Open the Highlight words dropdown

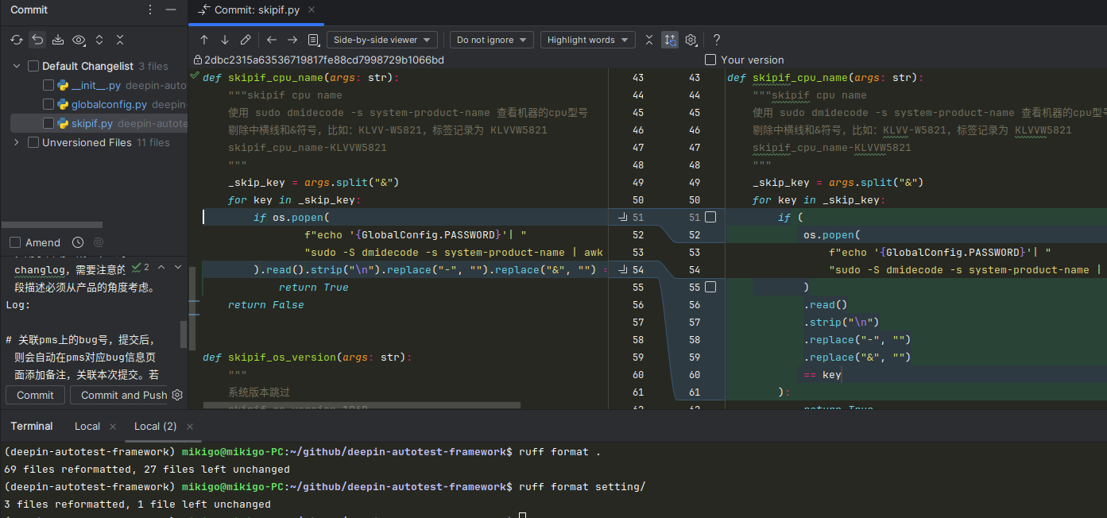click(x=586, y=40)
